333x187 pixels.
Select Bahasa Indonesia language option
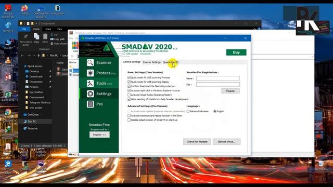tap(188, 111)
